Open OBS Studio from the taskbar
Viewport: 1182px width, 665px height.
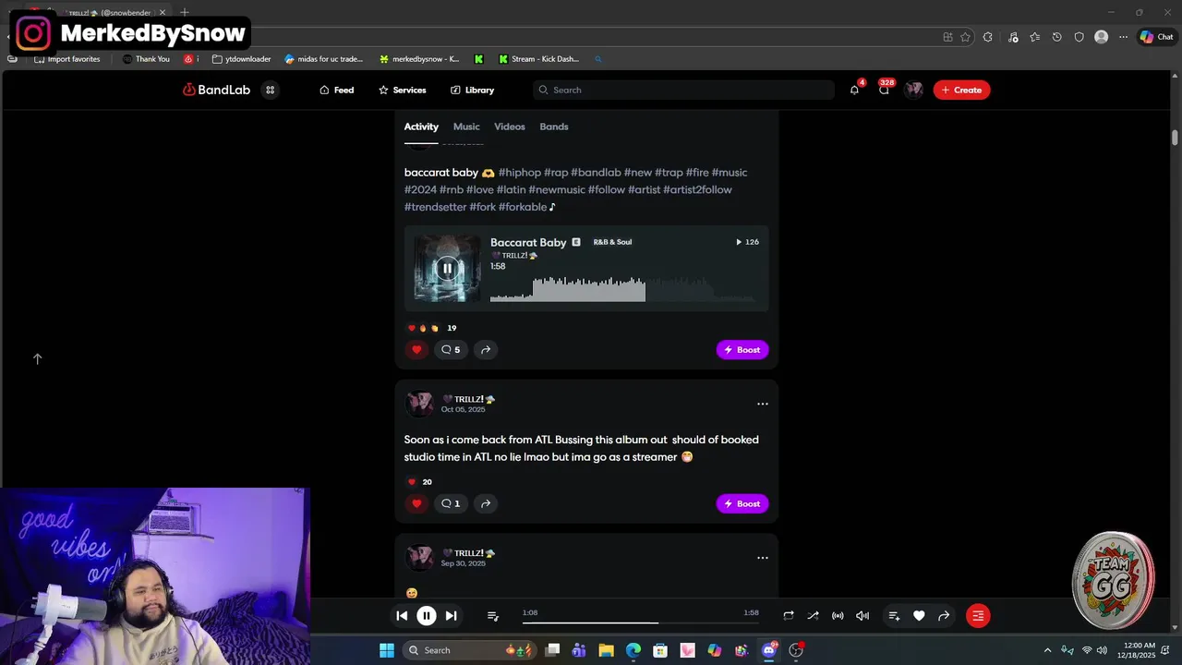[796, 650]
